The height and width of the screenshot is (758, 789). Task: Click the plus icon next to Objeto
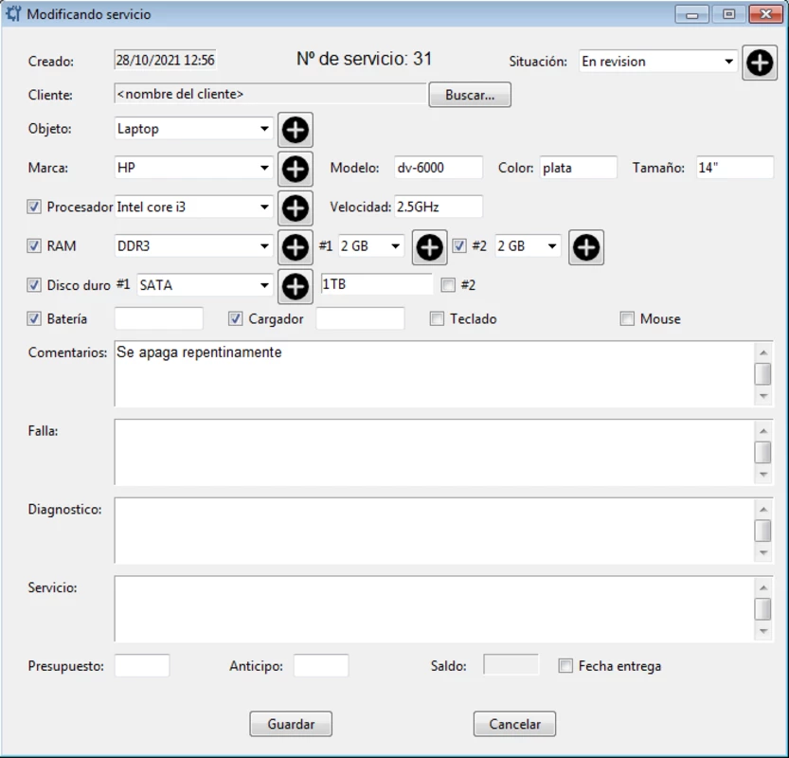pyautogui.click(x=296, y=130)
